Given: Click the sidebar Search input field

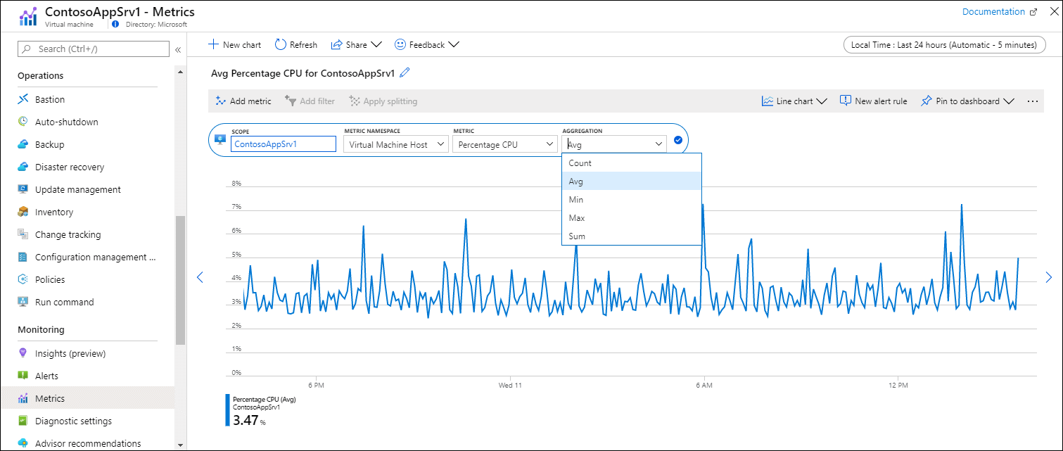Looking at the screenshot, I should coord(94,49).
